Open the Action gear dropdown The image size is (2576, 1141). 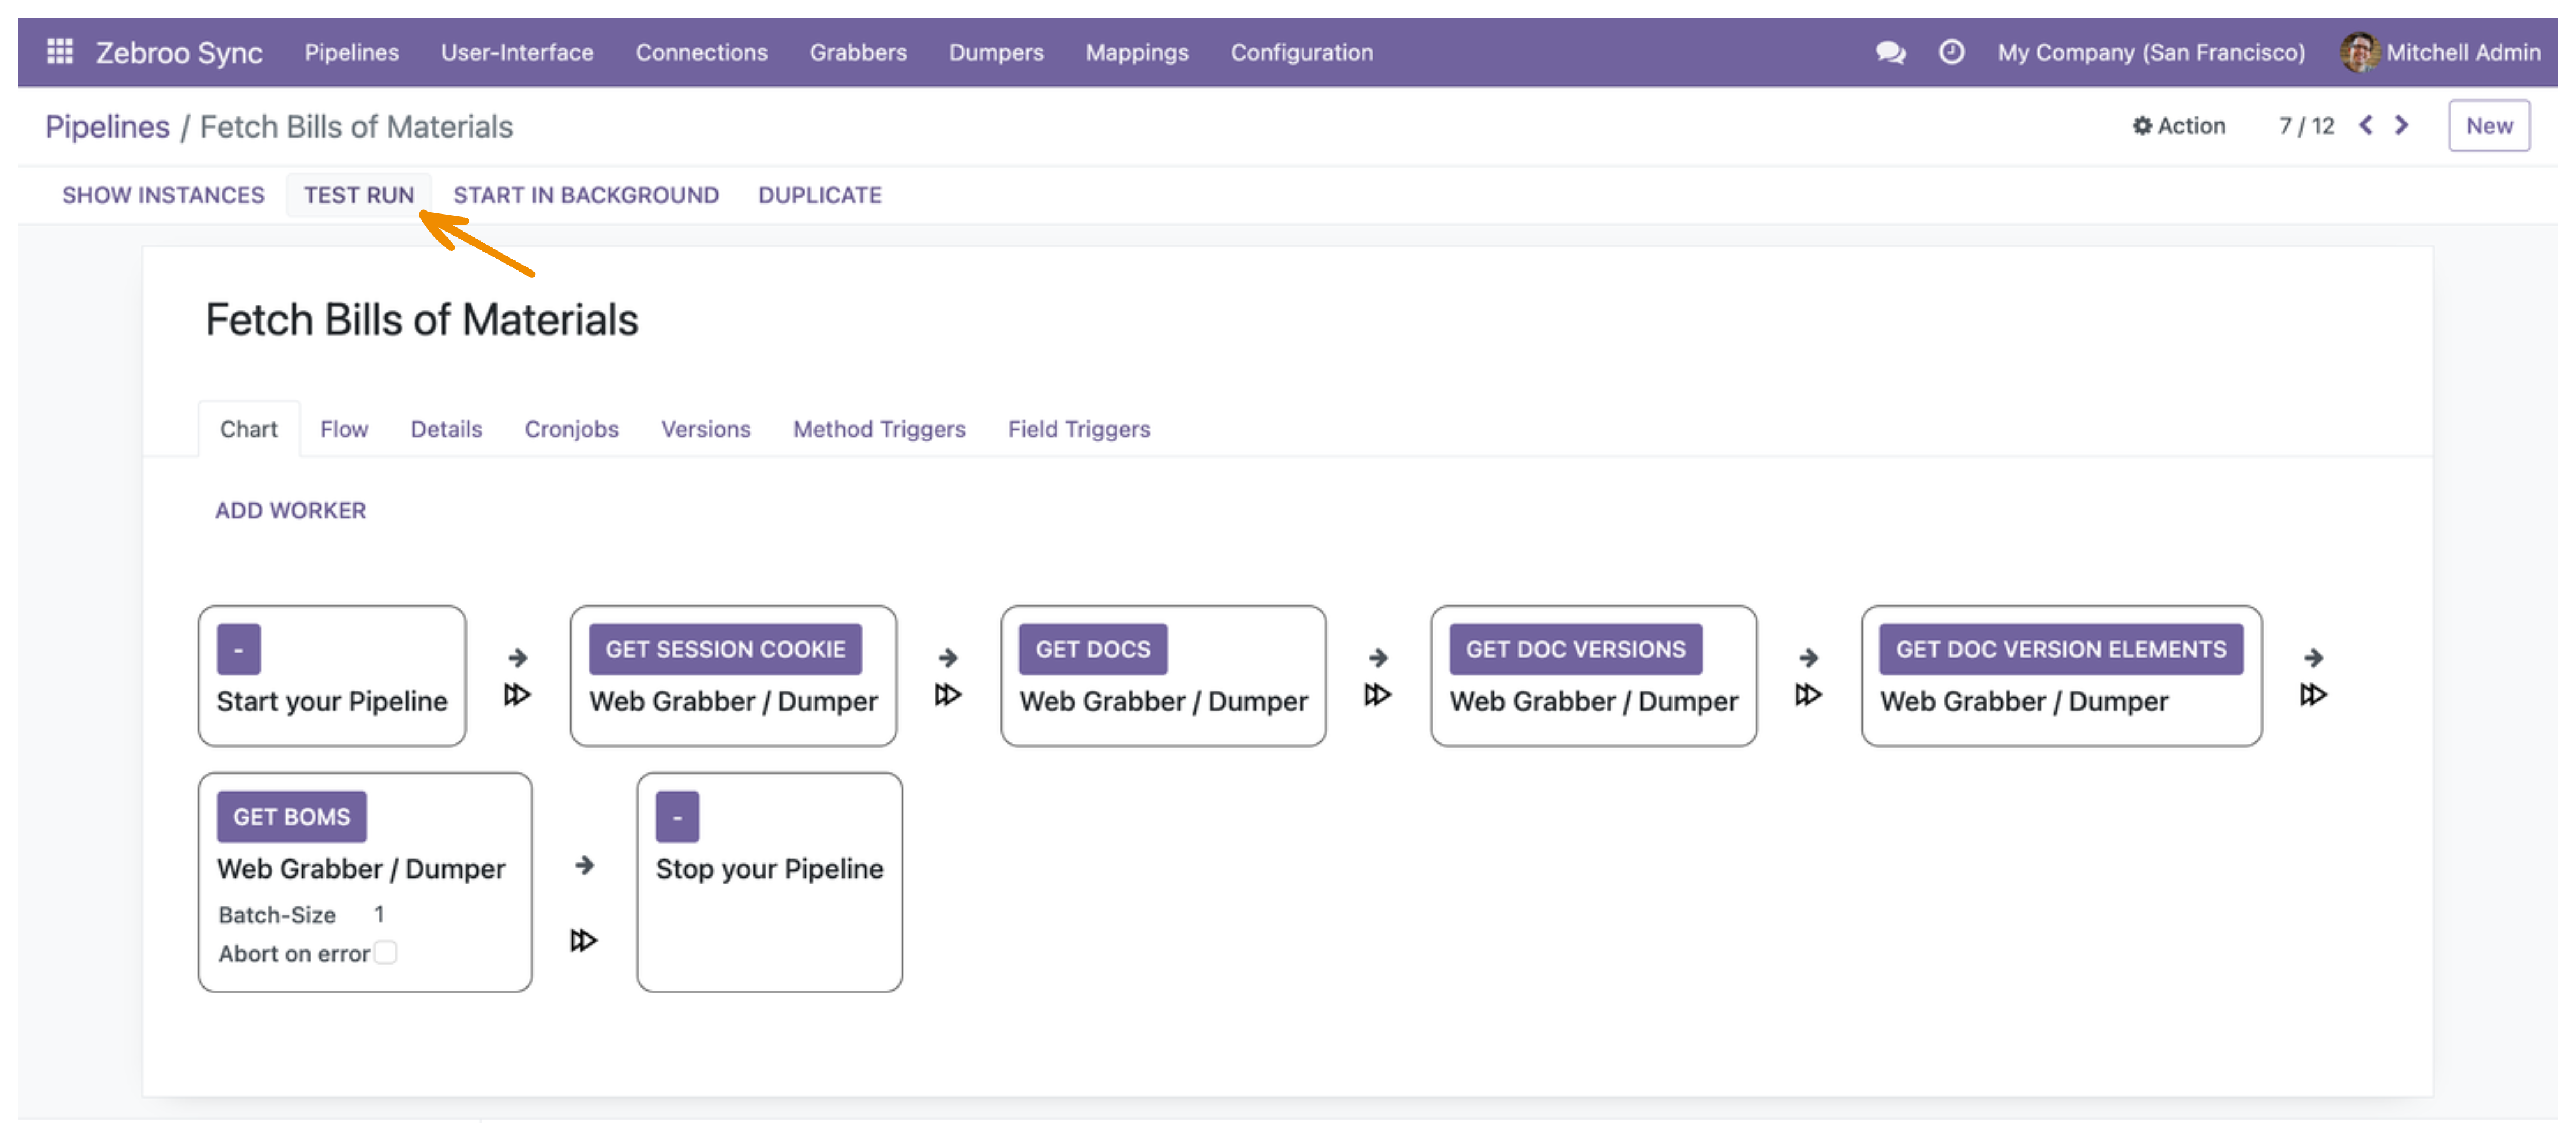pos(2179,126)
